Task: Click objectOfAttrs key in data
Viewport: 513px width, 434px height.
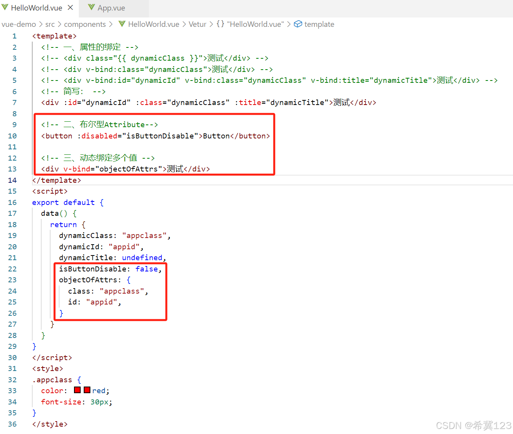Action: tap(88, 280)
